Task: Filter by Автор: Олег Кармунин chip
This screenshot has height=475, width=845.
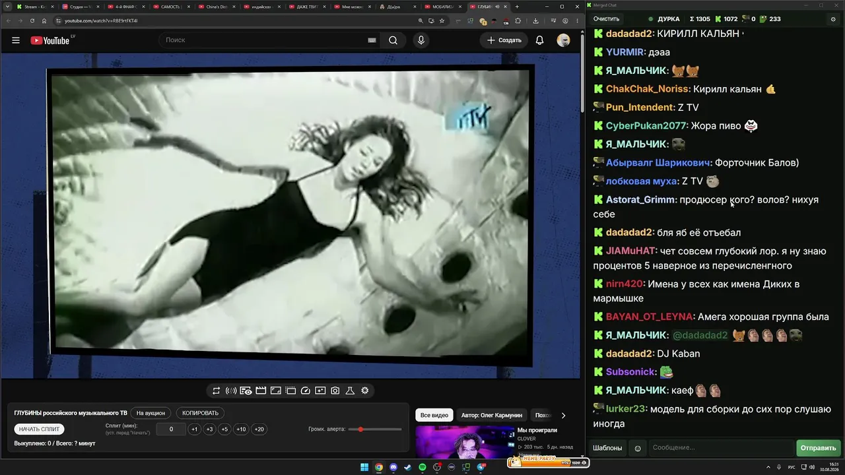Action: point(492,416)
